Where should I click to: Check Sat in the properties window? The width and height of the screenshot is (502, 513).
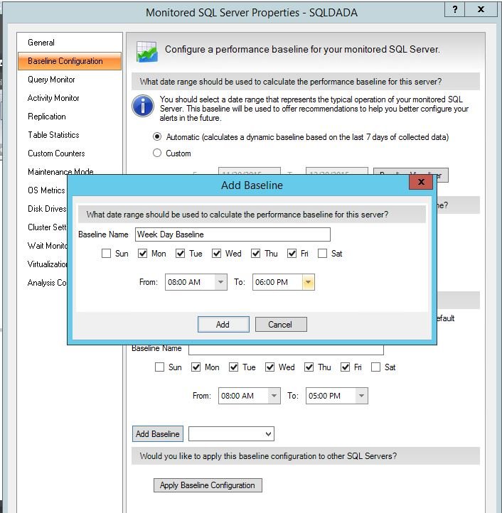point(375,367)
